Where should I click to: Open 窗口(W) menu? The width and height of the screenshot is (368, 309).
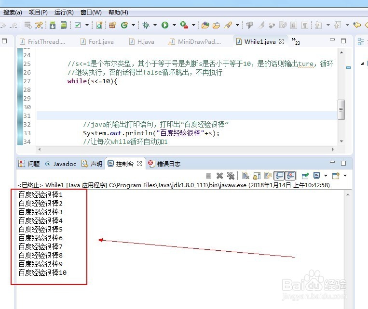[91, 13]
